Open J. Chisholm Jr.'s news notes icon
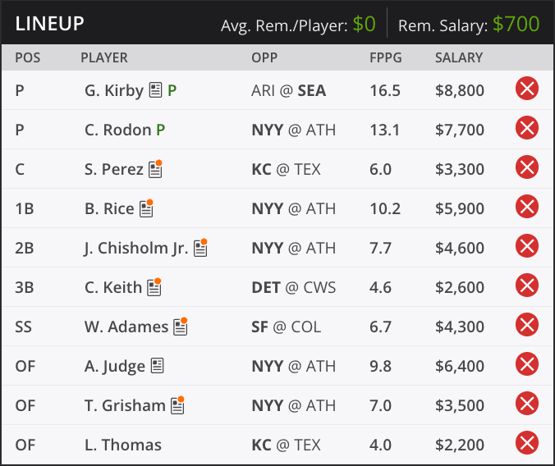 point(200,247)
